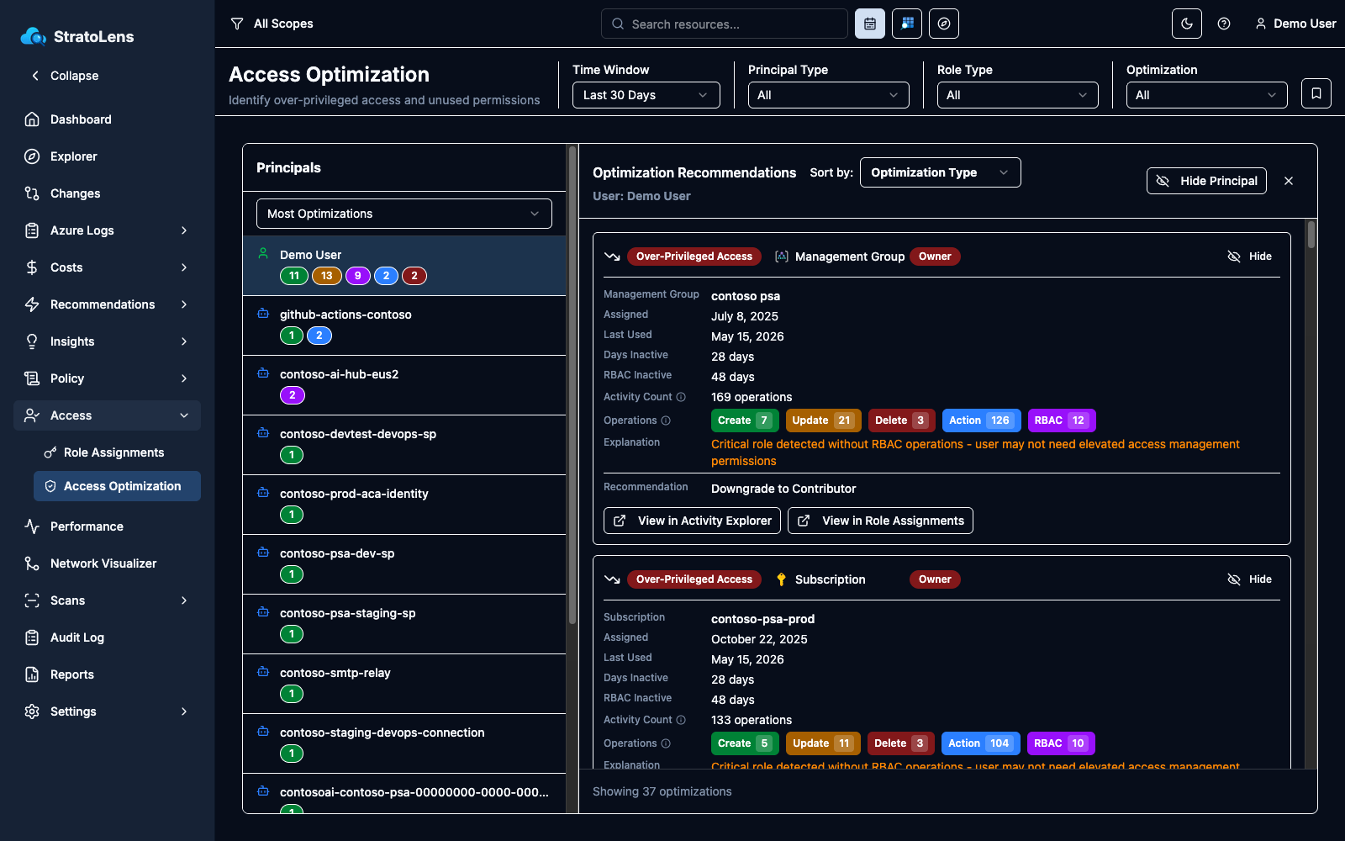This screenshot has width=1345, height=841.
Task: Click the StratoLens cloud logo
Action: click(34, 36)
